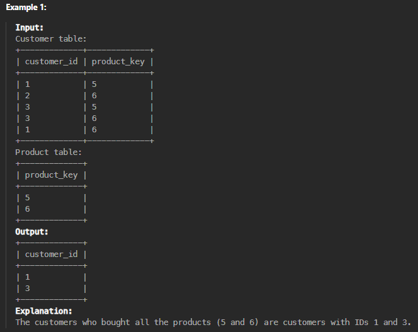This screenshot has height=332, width=418.
Task: Click the explanation sentence about customers
Action: (x=213, y=323)
